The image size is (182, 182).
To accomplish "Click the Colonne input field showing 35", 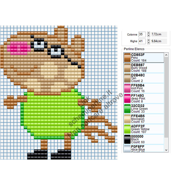I will coord(142,34).
